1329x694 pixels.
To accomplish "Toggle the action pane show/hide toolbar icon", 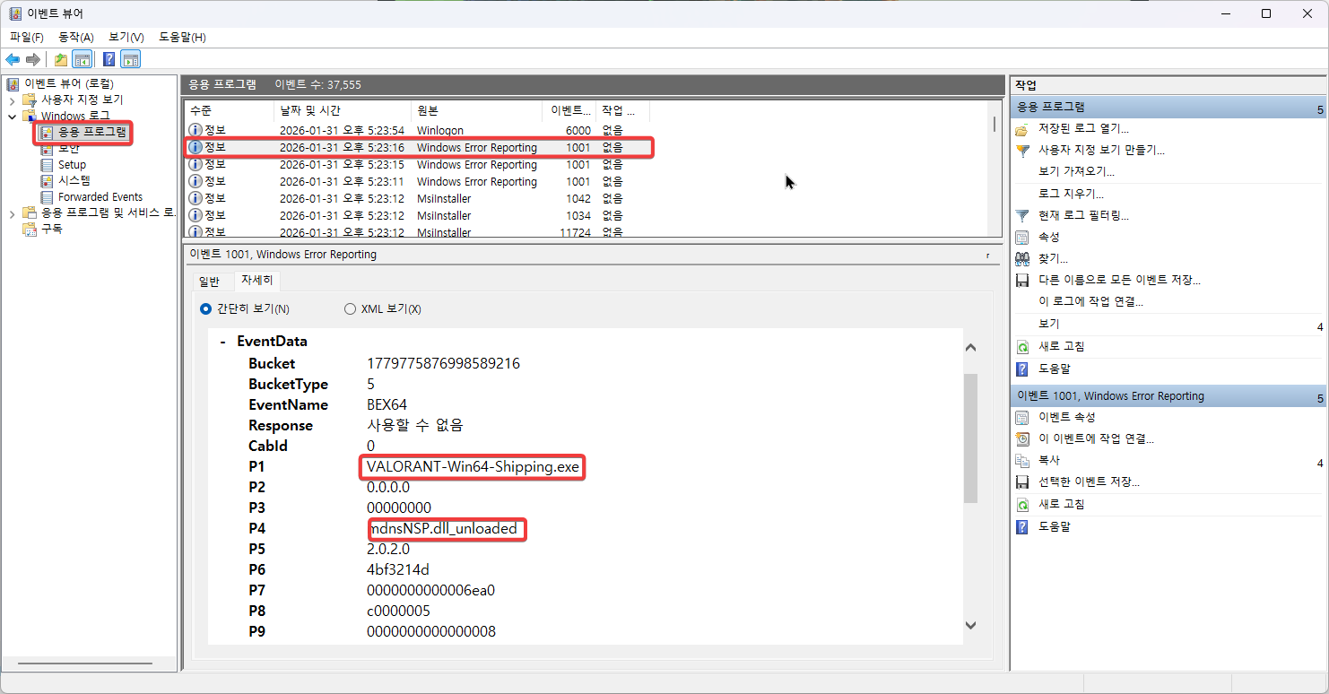I will 131,59.
